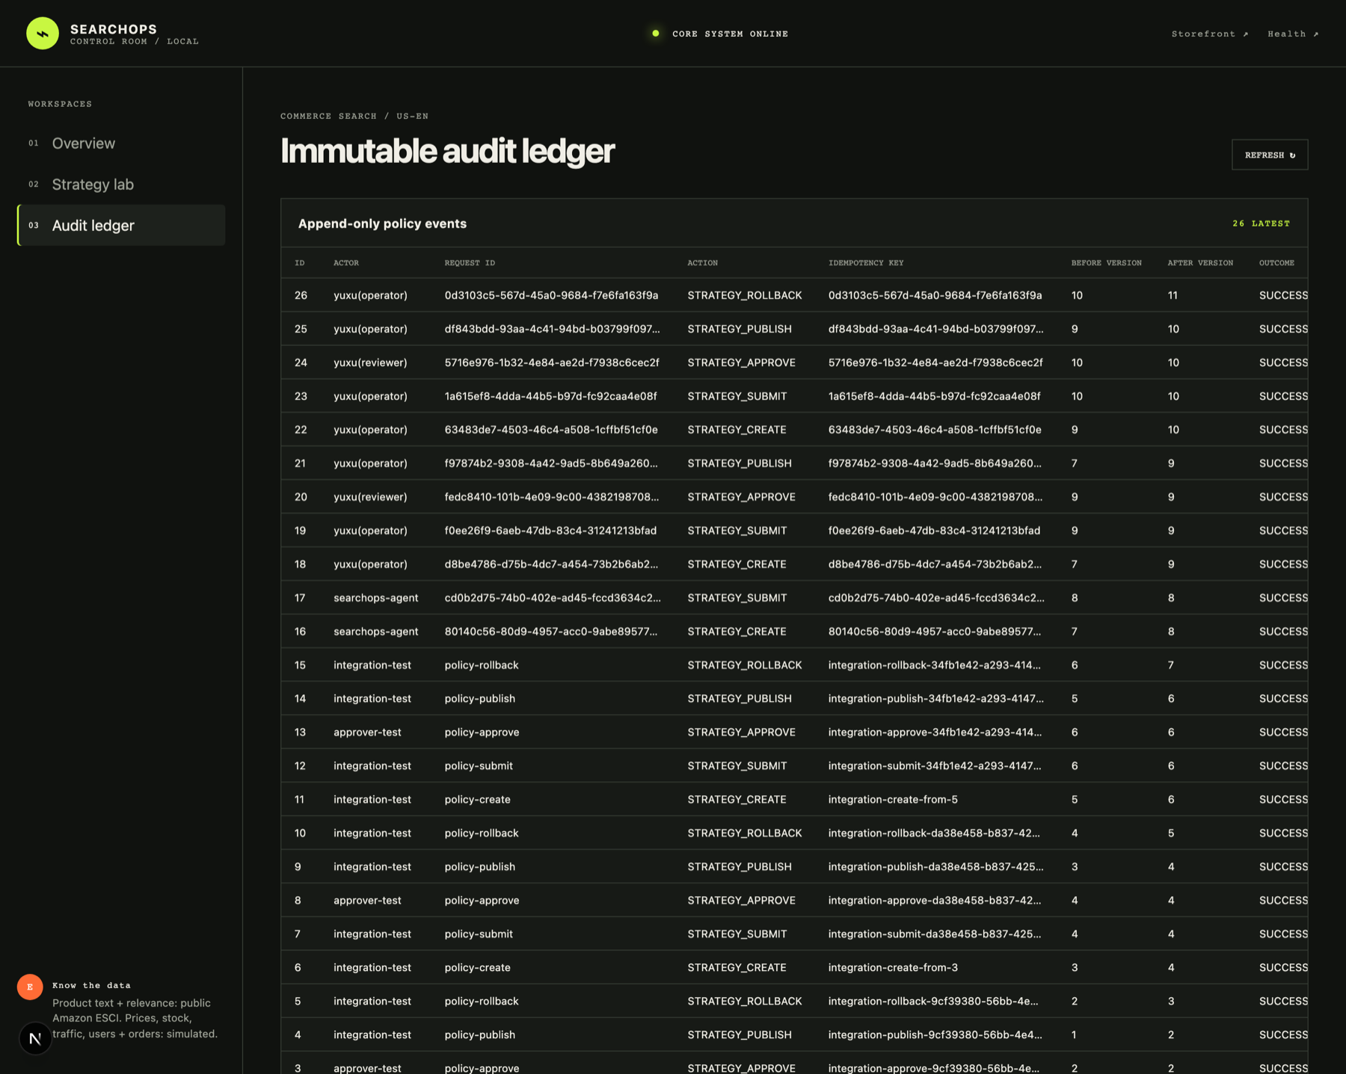The image size is (1346, 1074).
Task: Click yuxu(operator) actor in row 25
Action: click(x=370, y=329)
